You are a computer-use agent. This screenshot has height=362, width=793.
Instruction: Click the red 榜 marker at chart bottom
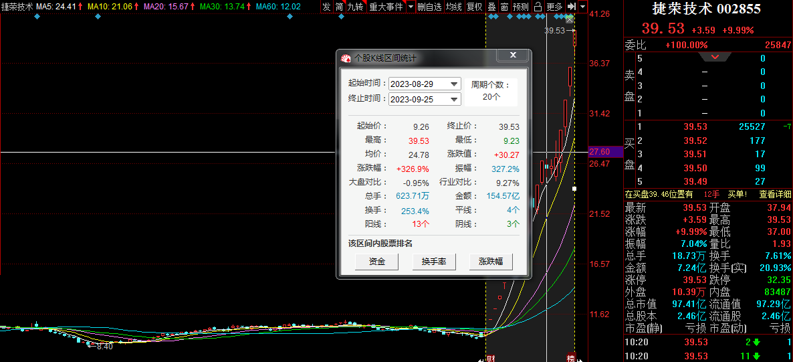point(571,357)
